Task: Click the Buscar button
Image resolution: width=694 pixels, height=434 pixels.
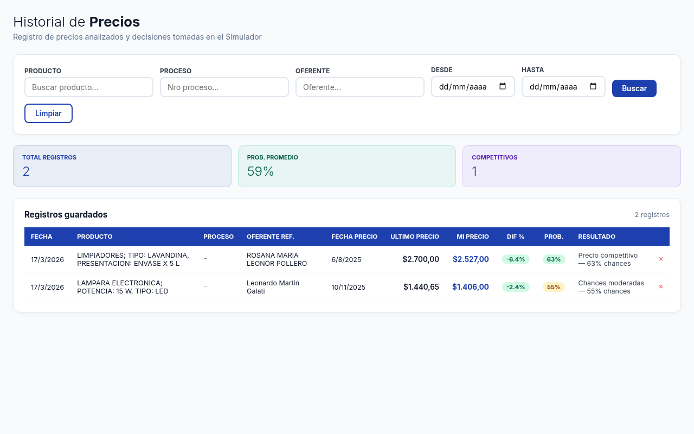Action: pyautogui.click(x=634, y=88)
